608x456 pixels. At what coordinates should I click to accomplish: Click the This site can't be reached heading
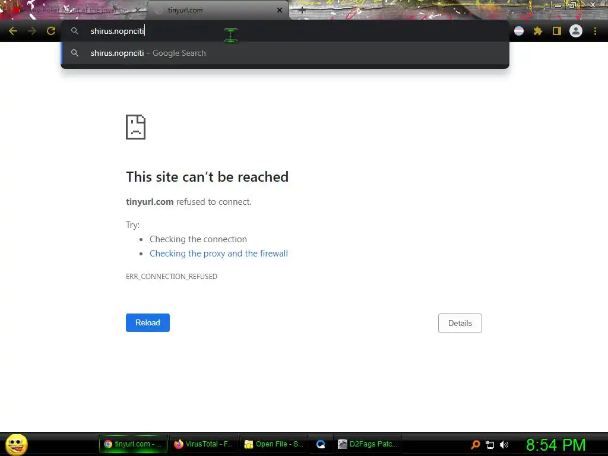tap(207, 177)
